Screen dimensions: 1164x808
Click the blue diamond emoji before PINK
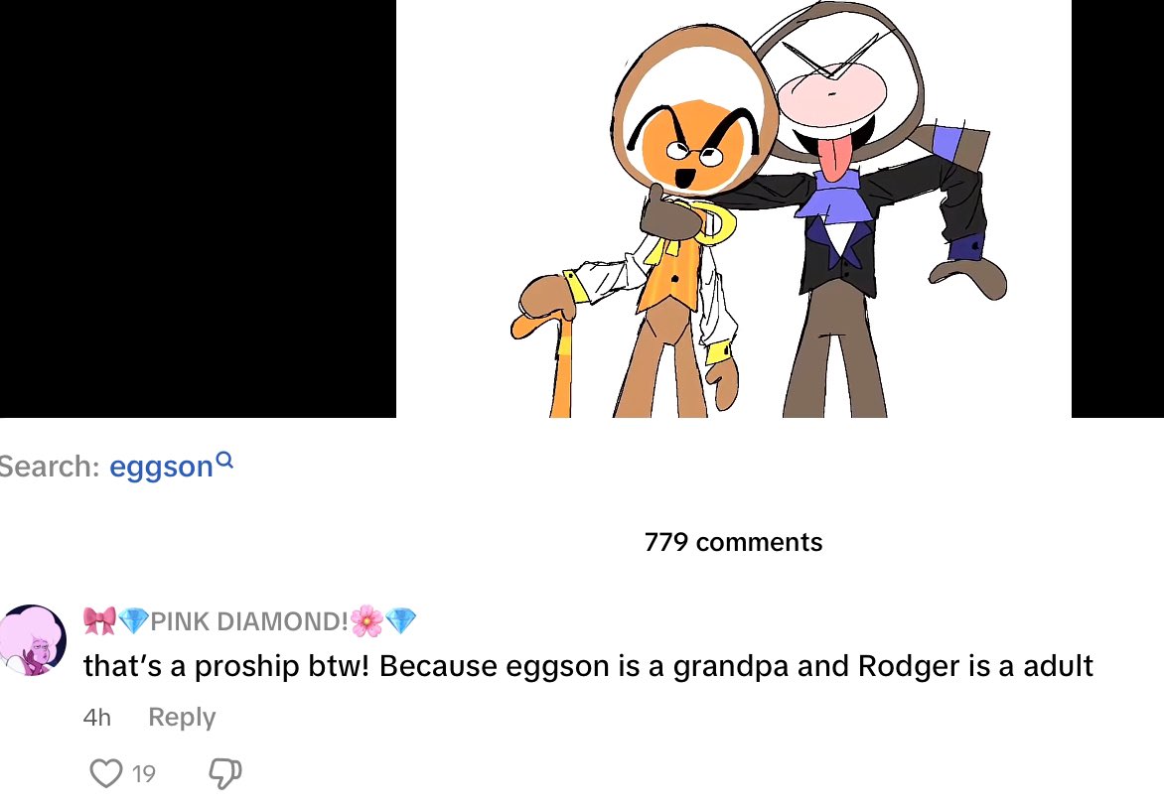pyautogui.click(x=134, y=621)
